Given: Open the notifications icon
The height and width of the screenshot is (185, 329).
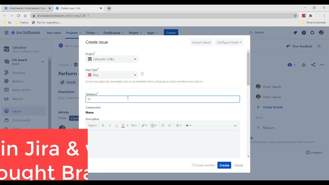Looking at the screenshot, I should 295,33.
